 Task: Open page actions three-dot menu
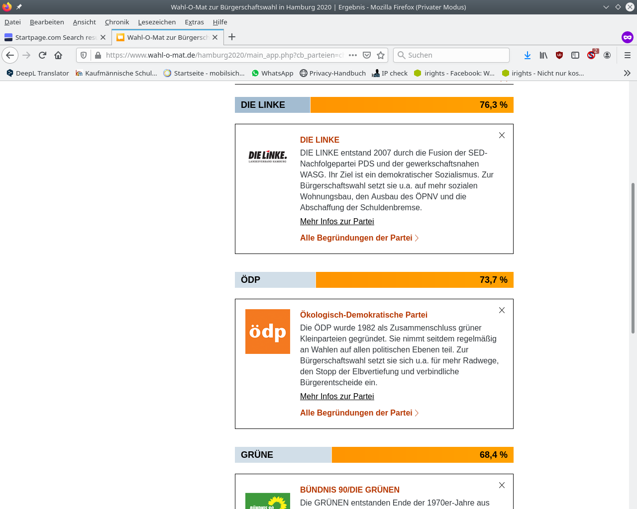tap(353, 55)
